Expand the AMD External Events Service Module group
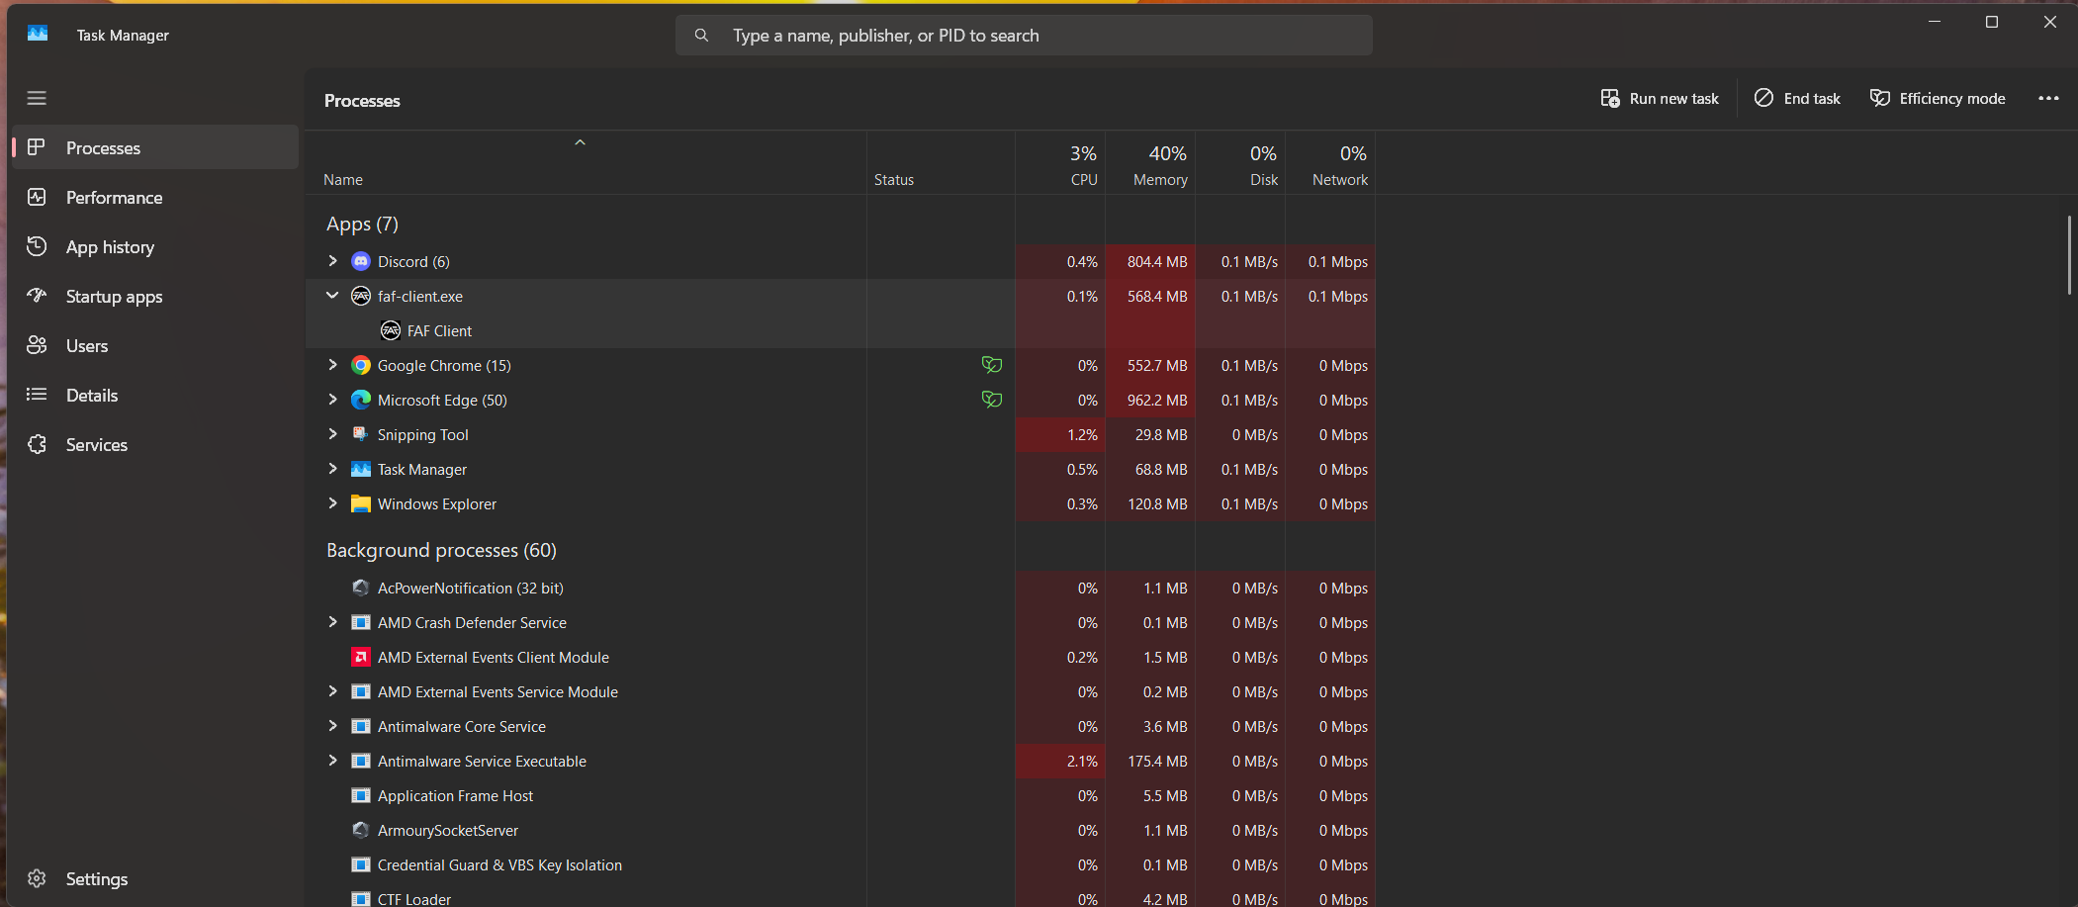This screenshot has height=907, width=2078. tap(333, 691)
